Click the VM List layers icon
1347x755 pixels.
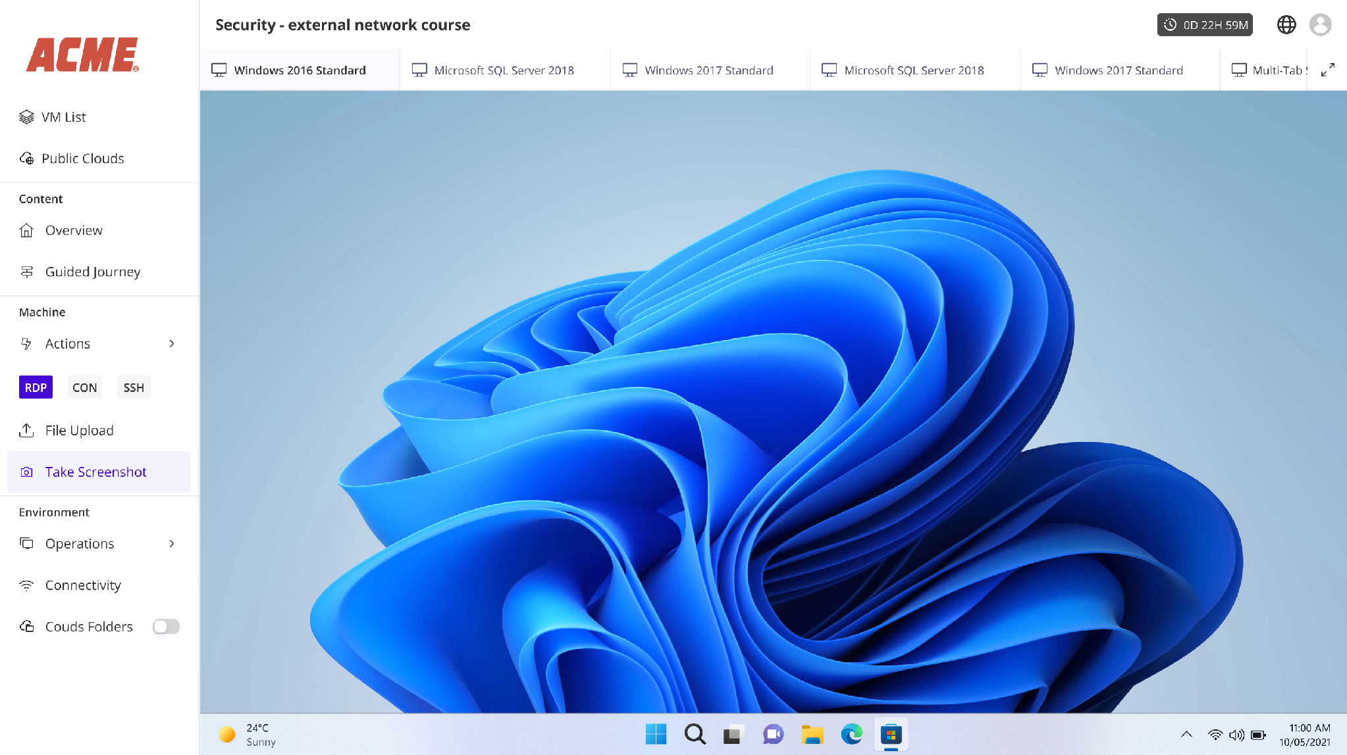pyautogui.click(x=26, y=117)
